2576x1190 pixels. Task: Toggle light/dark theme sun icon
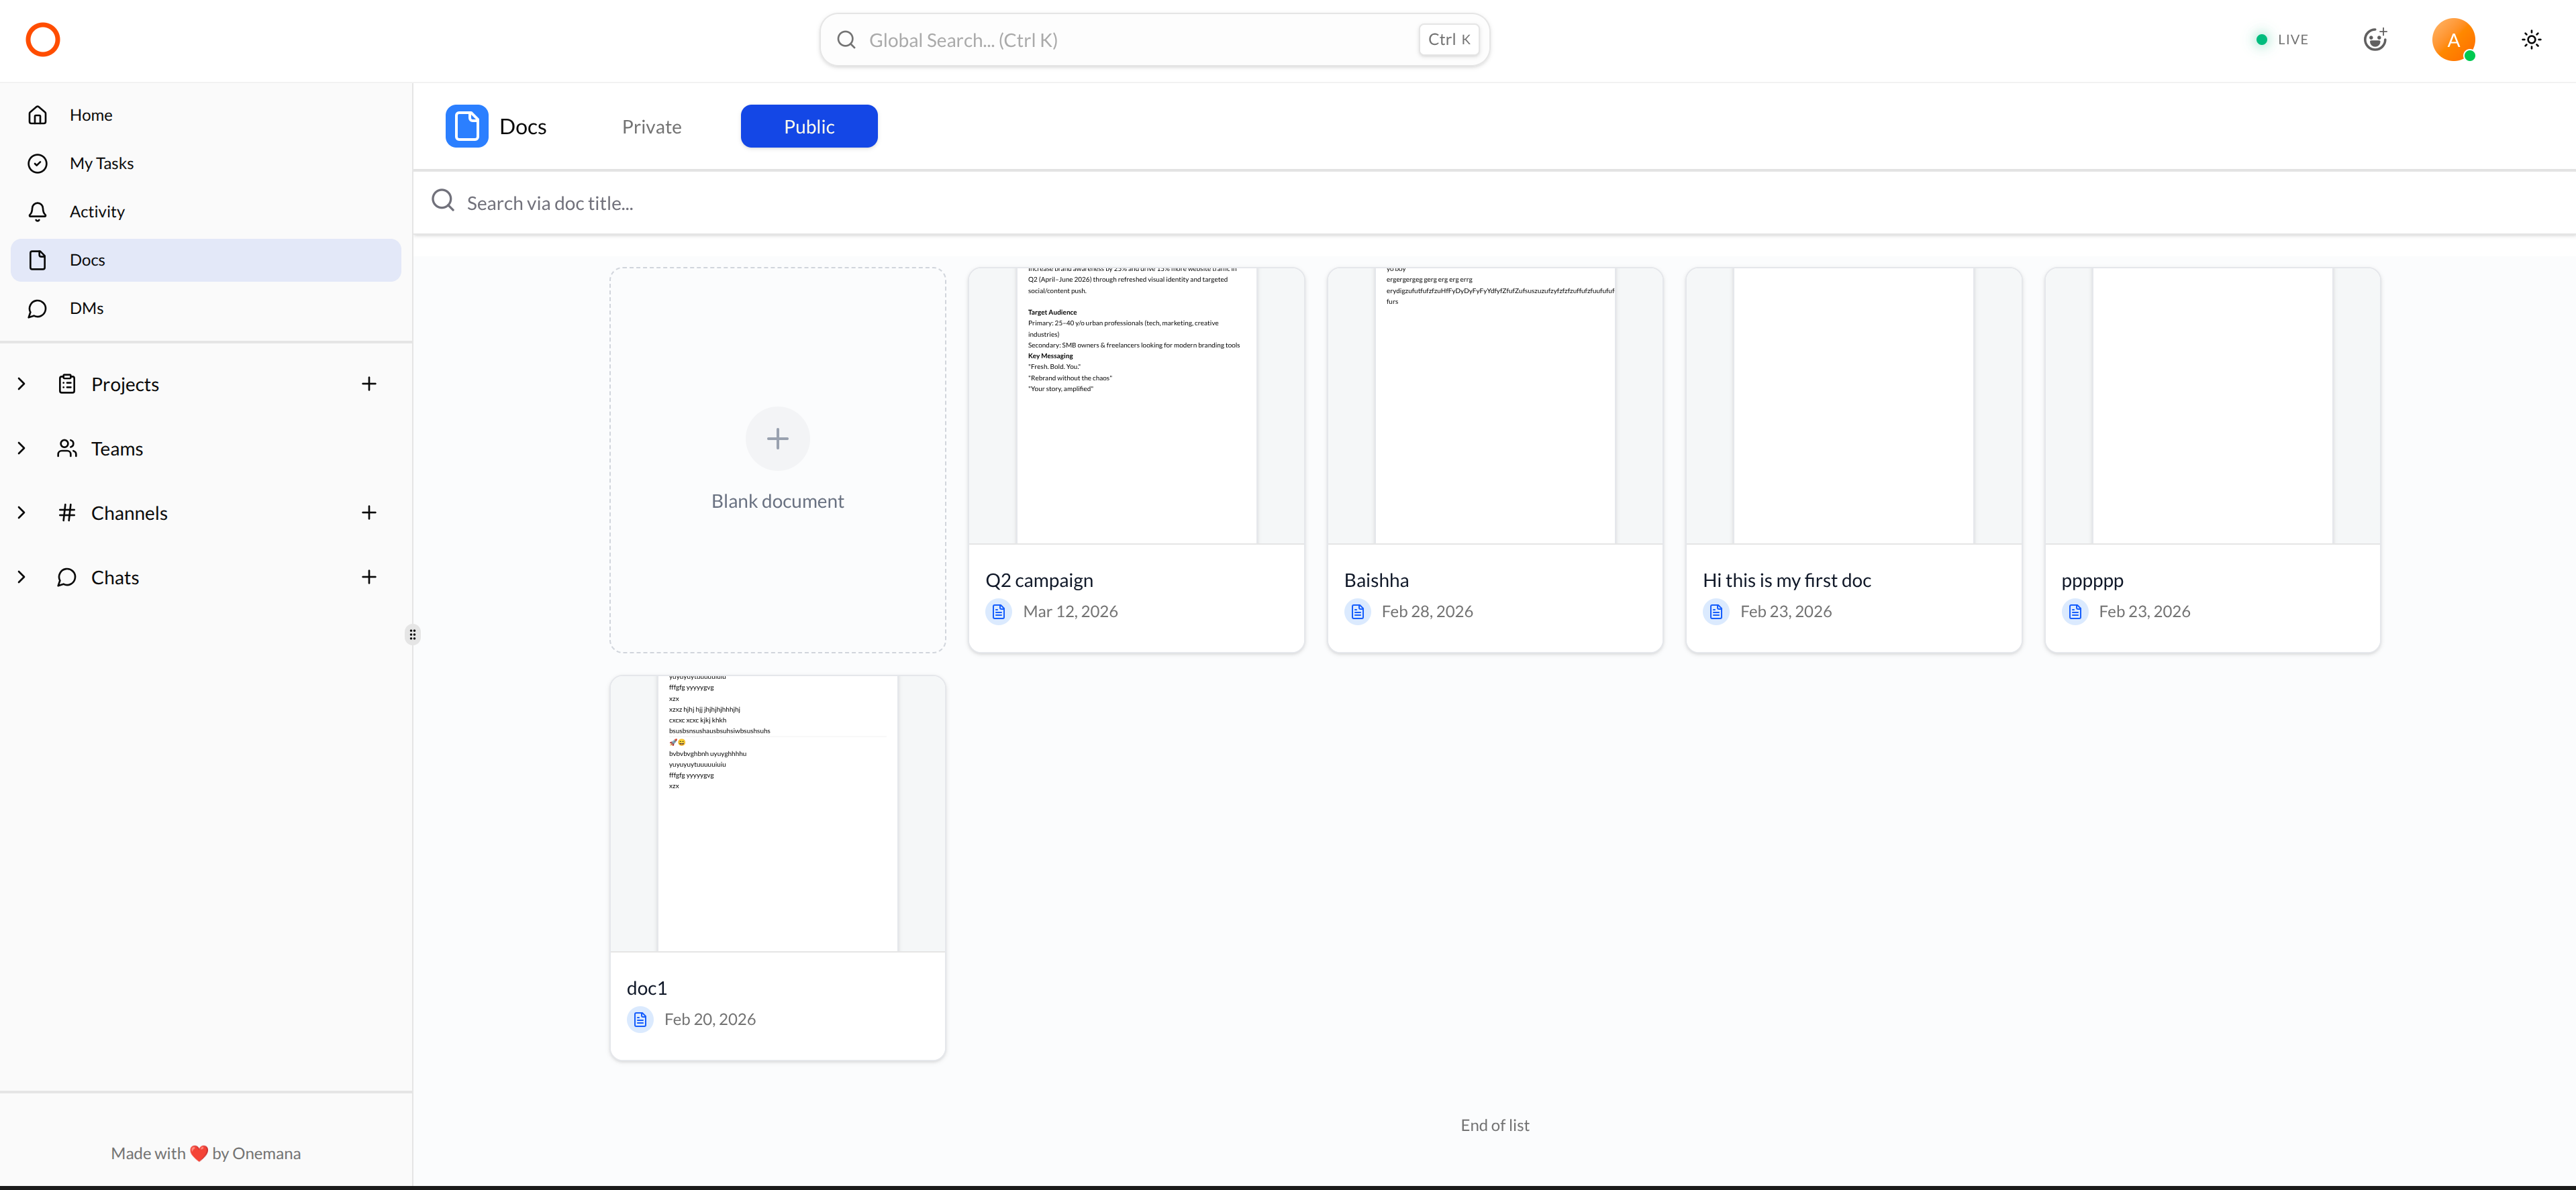[2531, 40]
